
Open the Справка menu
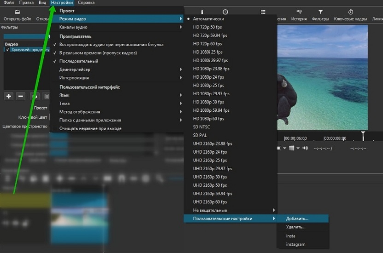[x=86, y=3]
